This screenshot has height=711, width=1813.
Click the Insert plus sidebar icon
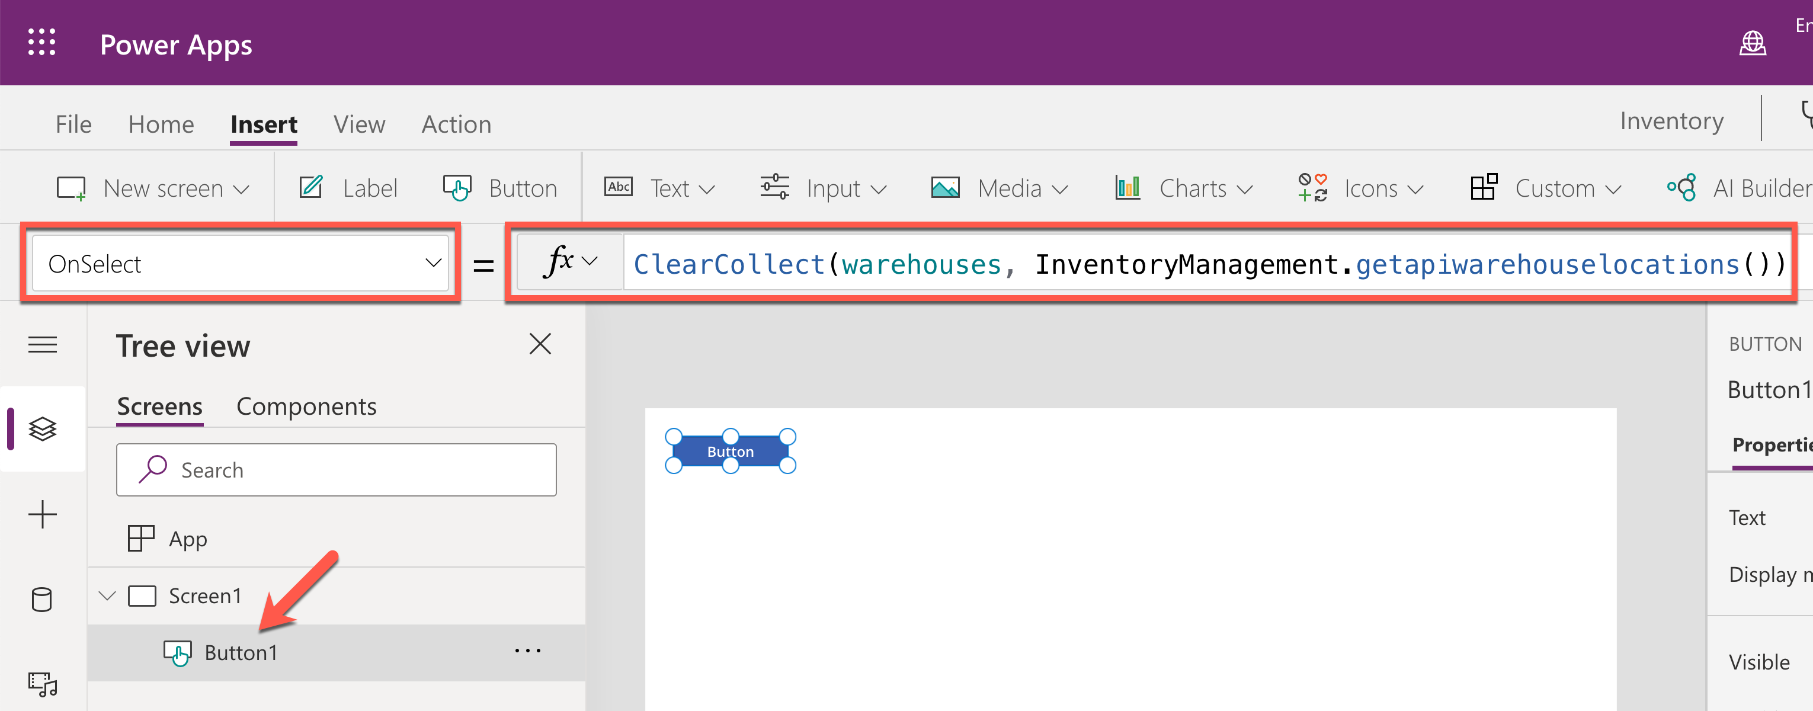pyautogui.click(x=42, y=514)
